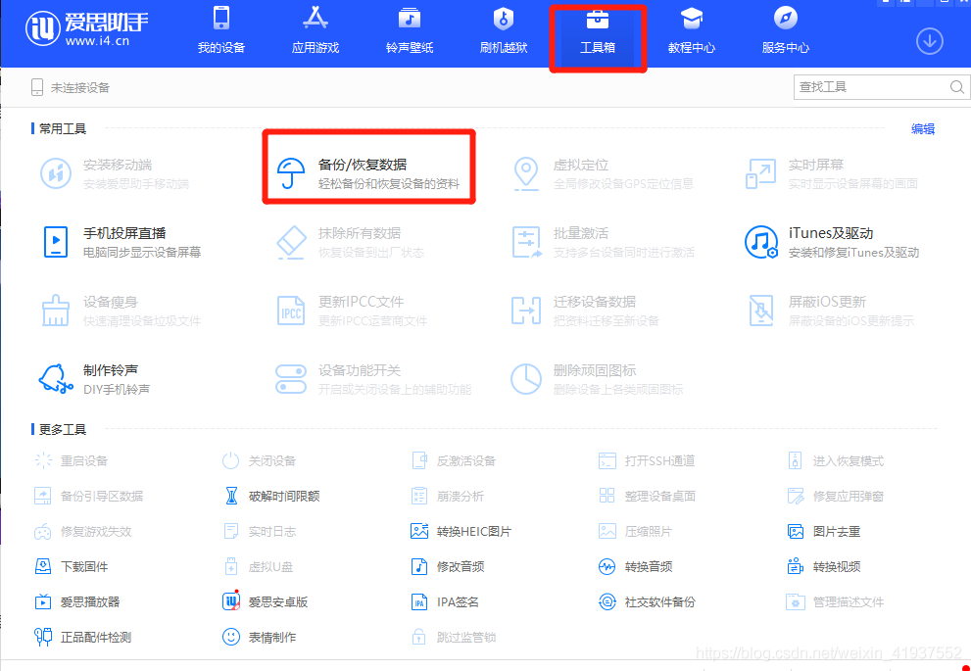Click the download arrow circle icon
The image size is (971, 671).
(929, 41)
